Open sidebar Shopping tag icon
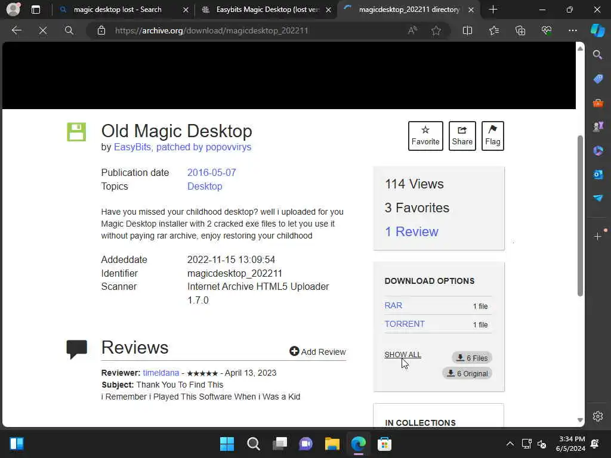611x458 pixels. click(x=598, y=79)
